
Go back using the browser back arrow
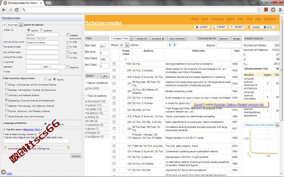point(4,10)
